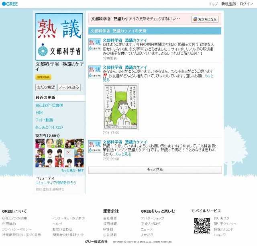Open IR情報 footer link
The image size is (257, 246).
(108, 229)
